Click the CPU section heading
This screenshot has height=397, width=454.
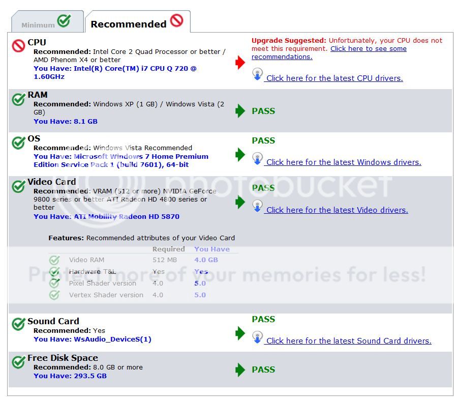pos(37,42)
